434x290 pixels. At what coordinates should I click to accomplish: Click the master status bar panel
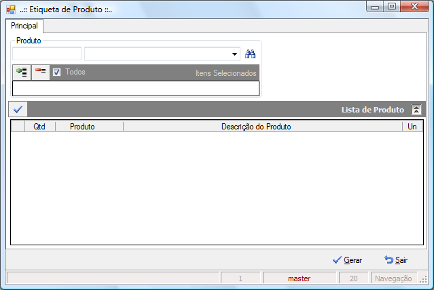[x=300, y=278]
